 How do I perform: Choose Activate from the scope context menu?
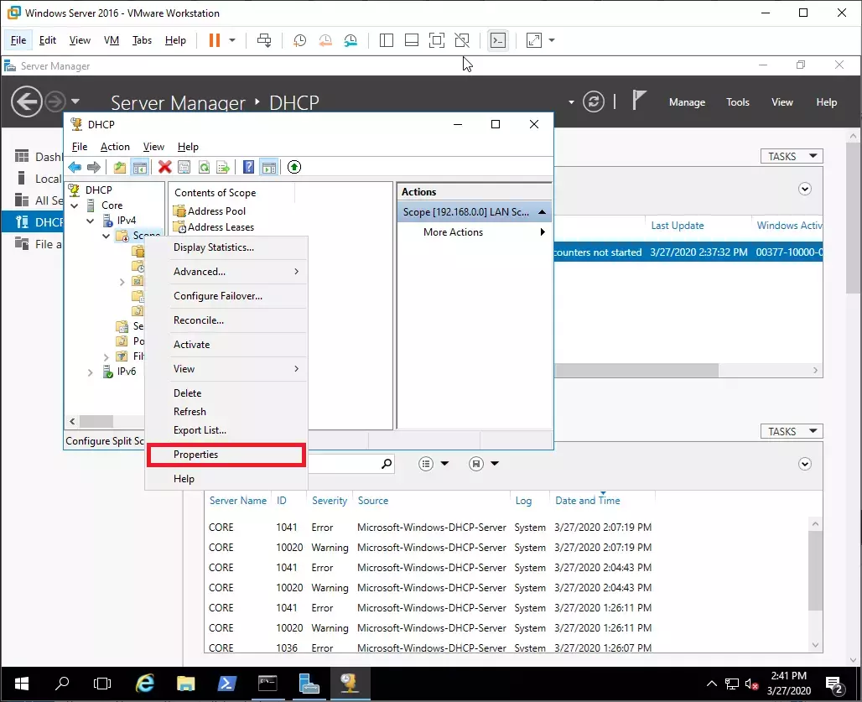point(226,345)
